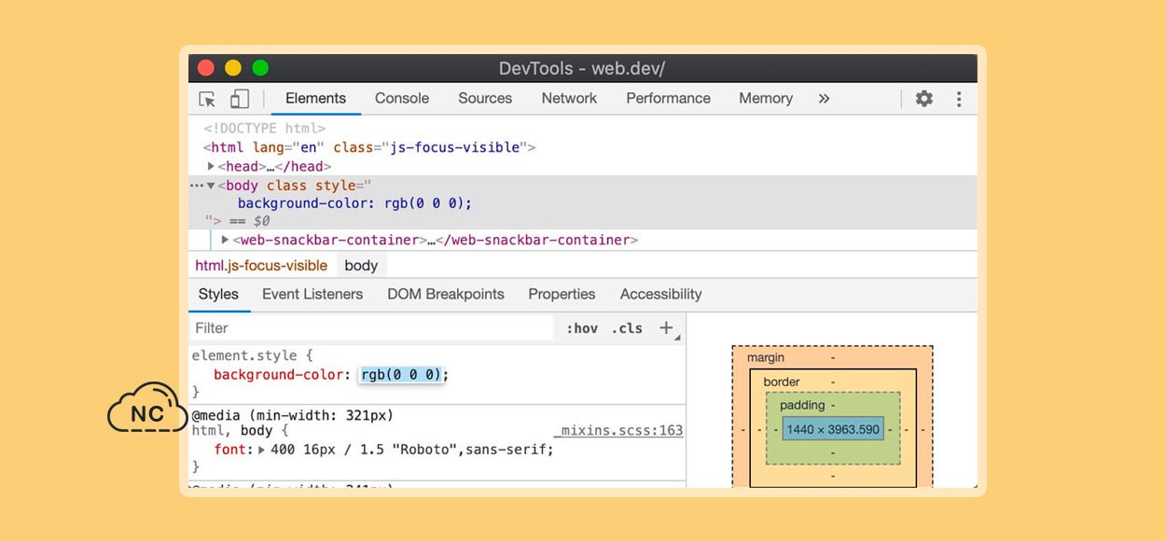Edit the rgb(0 0 0) value in styles

point(400,375)
